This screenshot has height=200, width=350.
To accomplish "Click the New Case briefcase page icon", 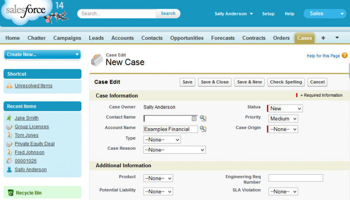I will tap(97, 60).
